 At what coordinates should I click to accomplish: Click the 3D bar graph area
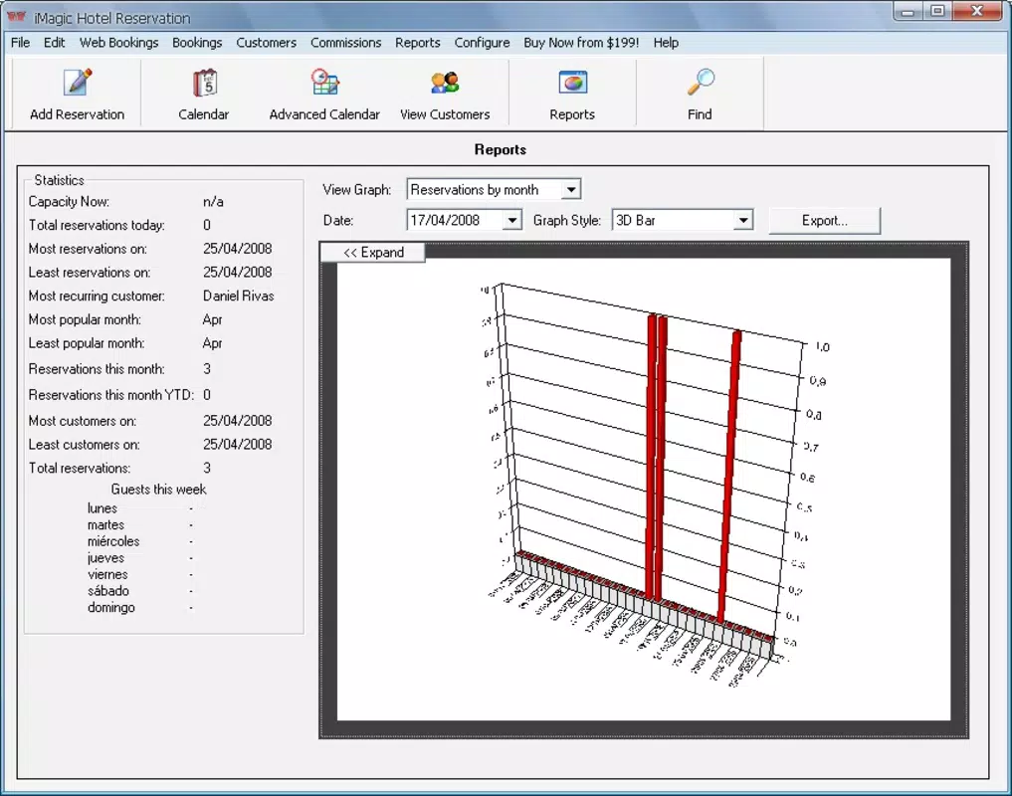(644, 489)
